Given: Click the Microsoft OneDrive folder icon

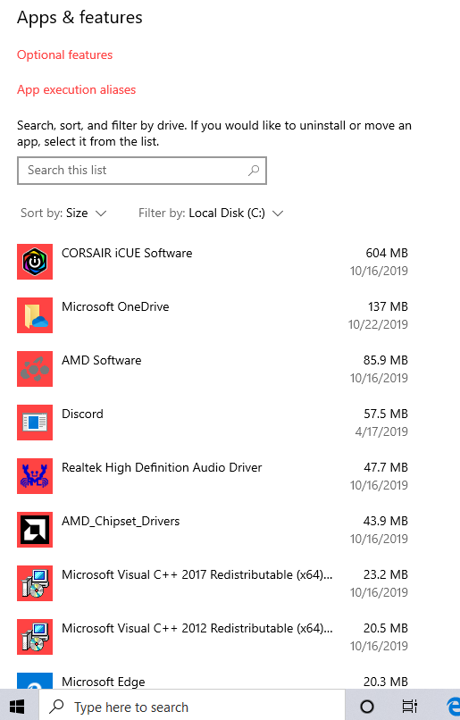Looking at the screenshot, I should pos(35,315).
